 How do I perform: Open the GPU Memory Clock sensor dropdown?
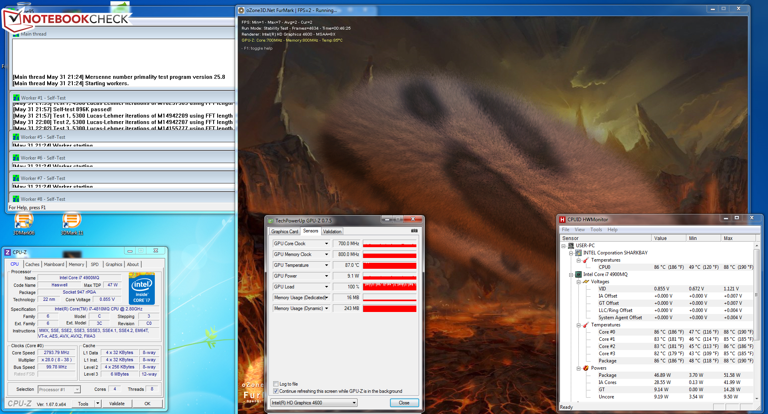point(326,254)
